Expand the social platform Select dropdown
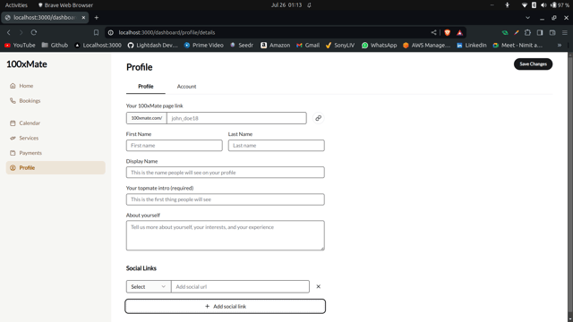 pos(149,286)
